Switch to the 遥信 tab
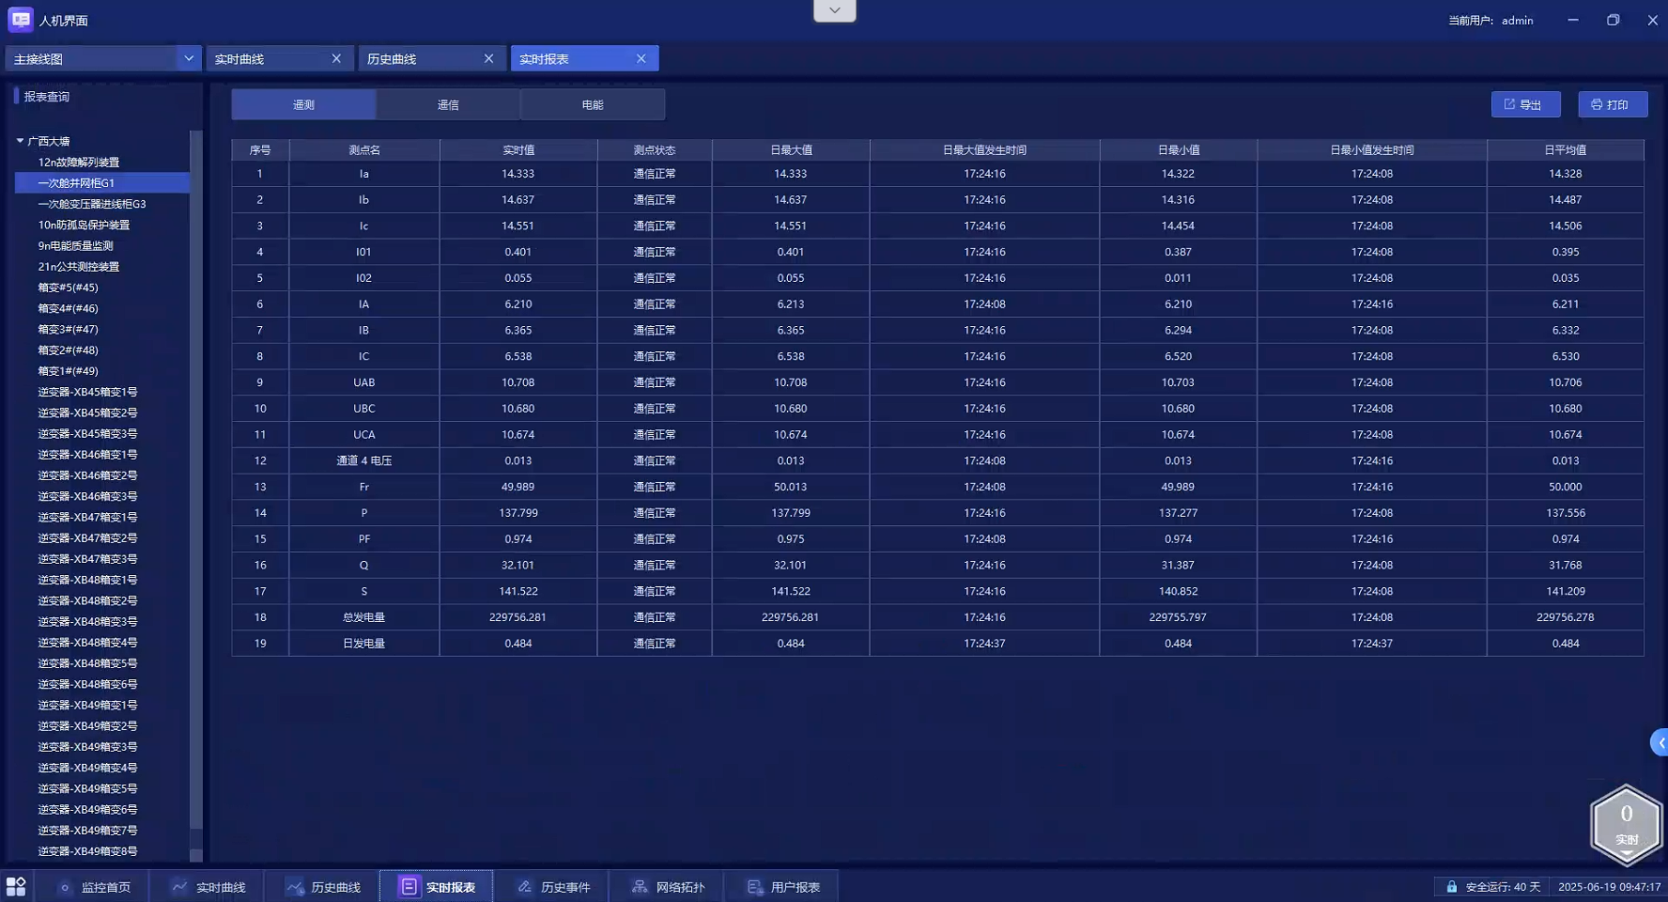This screenshot has width=1668, height=902. tap(448, 104)
